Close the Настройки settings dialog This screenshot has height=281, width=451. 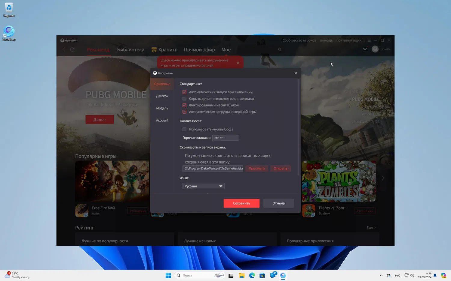coord(296,73)
